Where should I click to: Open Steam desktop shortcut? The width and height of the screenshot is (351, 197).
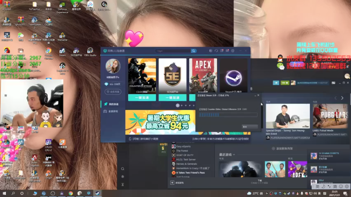62,52
